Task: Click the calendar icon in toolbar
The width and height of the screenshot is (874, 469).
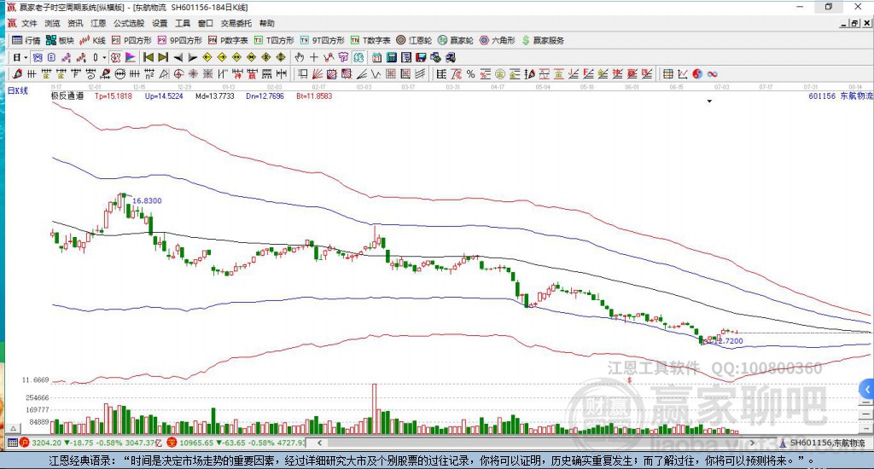Action: [x=376, y=57]
